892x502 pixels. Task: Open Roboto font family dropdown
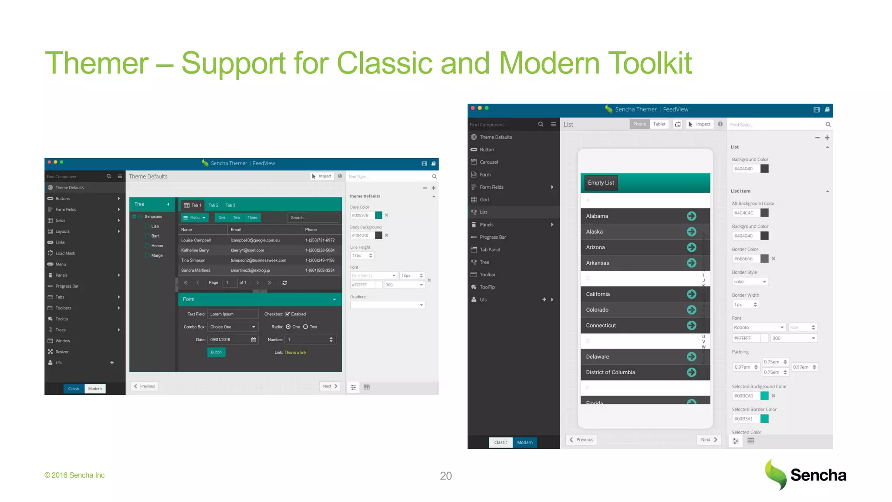coord(759,327)
